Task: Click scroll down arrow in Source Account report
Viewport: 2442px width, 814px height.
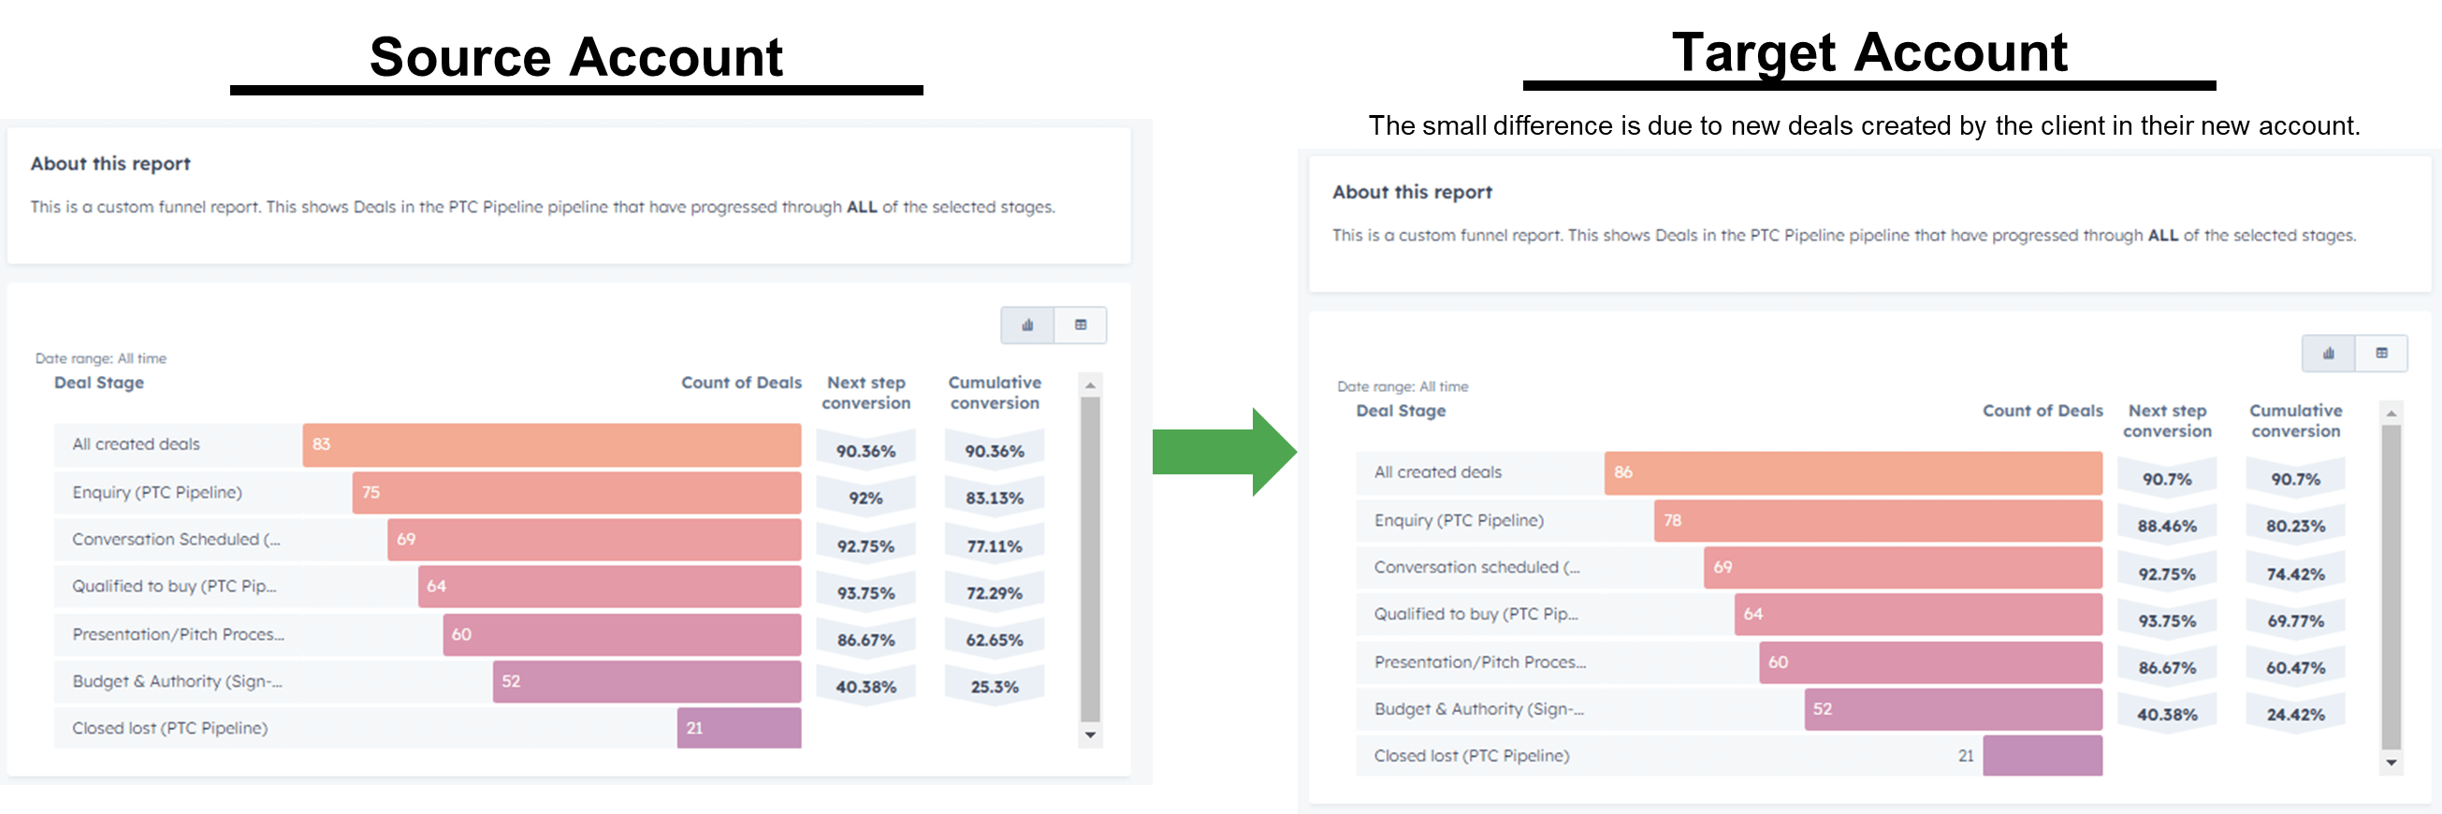Action: tap(1090, 735)
